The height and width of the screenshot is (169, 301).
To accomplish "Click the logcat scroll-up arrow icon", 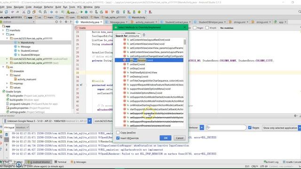I will (7, 145).
